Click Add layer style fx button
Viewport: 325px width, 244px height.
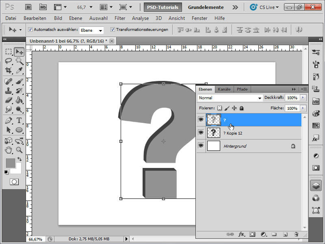[x=241, y=235]
